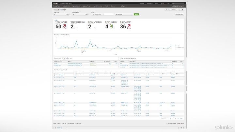Open the Search field type dropdown
The width and height of the screenshot is (235, 132).
pos(97,14)
